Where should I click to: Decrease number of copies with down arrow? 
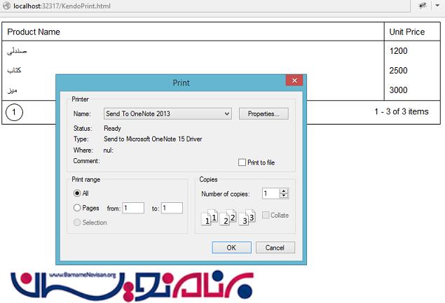[284, 196]
